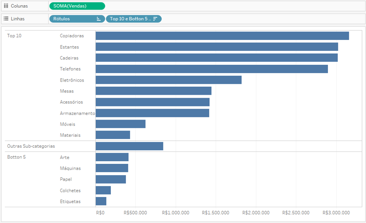Click the Armazenamento row label

coord(78,113)
